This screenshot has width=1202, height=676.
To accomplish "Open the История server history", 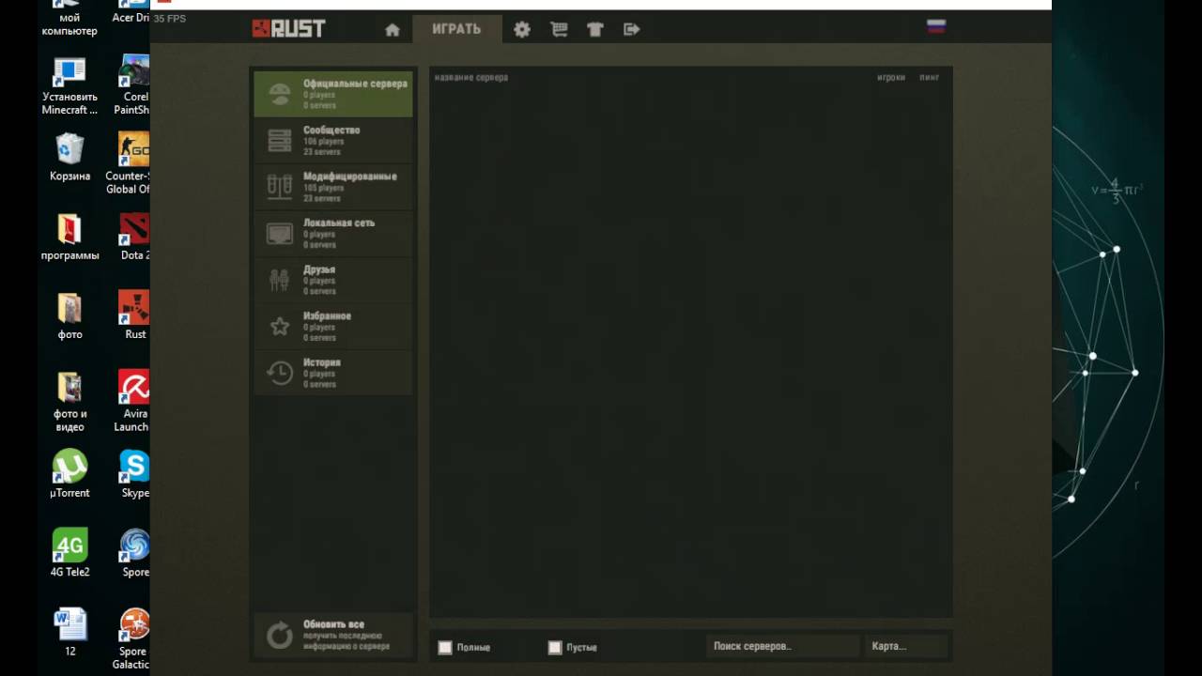I will point(333,373).
